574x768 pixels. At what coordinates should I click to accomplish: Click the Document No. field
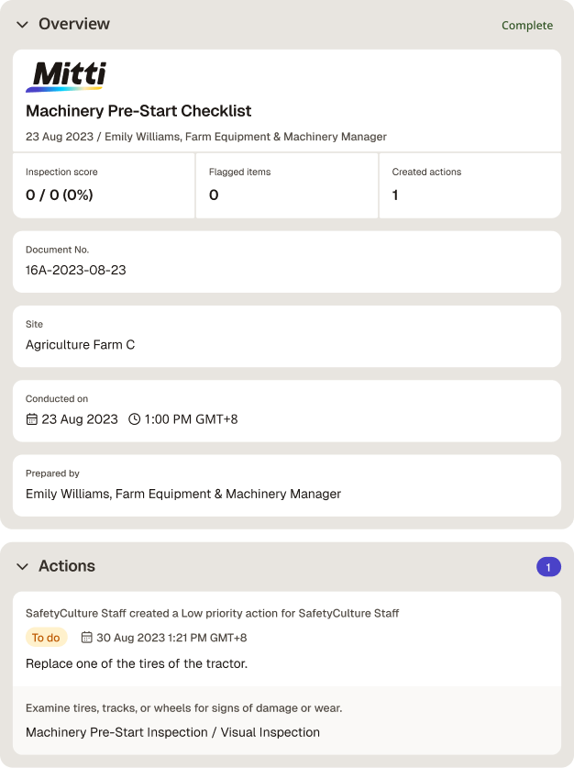tap(287, 262)
